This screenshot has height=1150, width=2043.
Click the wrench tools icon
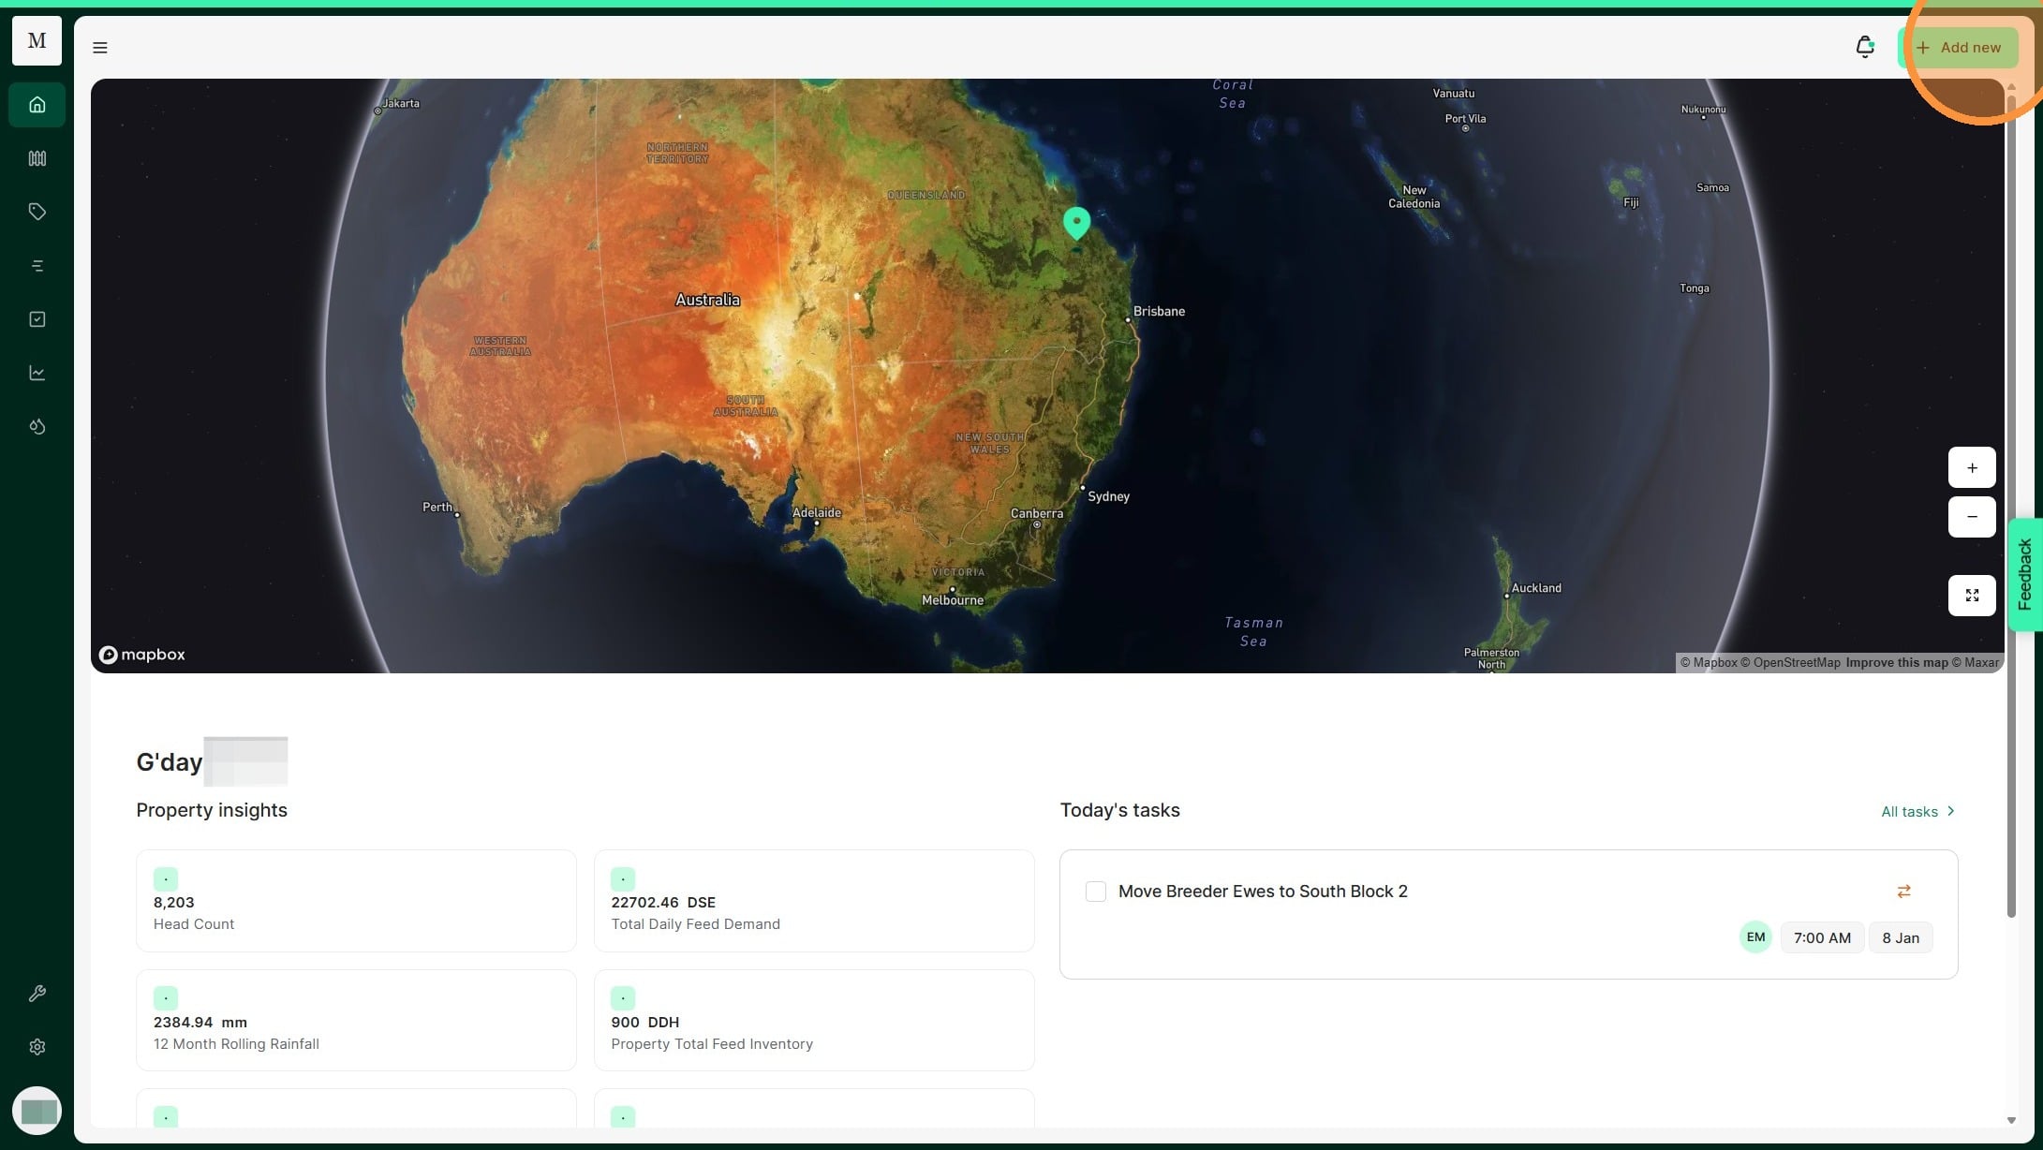coord(37,994)
